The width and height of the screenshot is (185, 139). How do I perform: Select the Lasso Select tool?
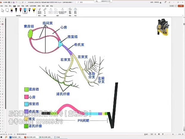click(7, 10)
